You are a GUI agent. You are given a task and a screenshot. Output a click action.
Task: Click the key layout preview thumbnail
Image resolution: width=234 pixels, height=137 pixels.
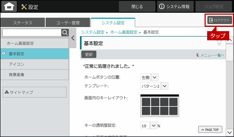pos(160,105)
